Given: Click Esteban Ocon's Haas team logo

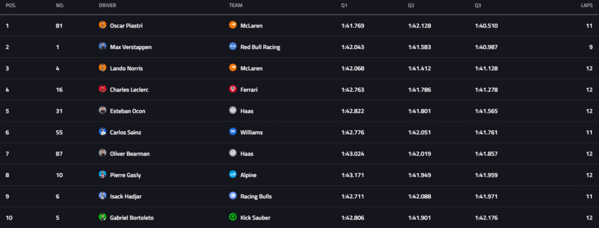Looking at the screenshot, I should pos(233,110).
